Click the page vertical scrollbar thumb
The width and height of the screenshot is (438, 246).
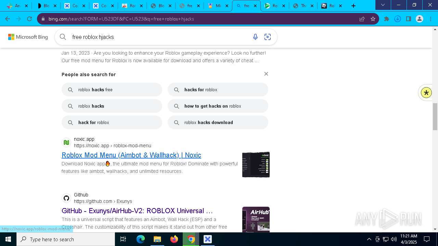[435, 117]
